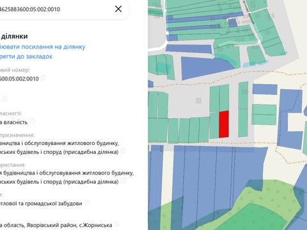Click the 'вий номер:' field label
The width and height of the screenshot is (307, 230).
click(15, 70)
